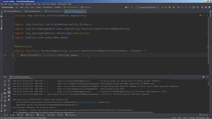
Task: Click the ProductRepository breadcrumb
Action: pos(71,7)
